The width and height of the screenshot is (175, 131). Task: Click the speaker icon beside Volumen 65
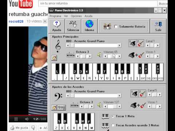click(100, 55)
